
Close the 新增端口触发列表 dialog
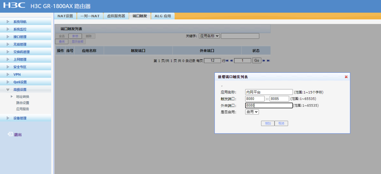[x=346, y=77]
